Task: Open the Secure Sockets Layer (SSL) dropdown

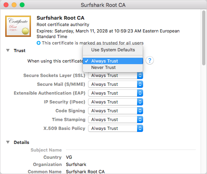Action: 115,75
